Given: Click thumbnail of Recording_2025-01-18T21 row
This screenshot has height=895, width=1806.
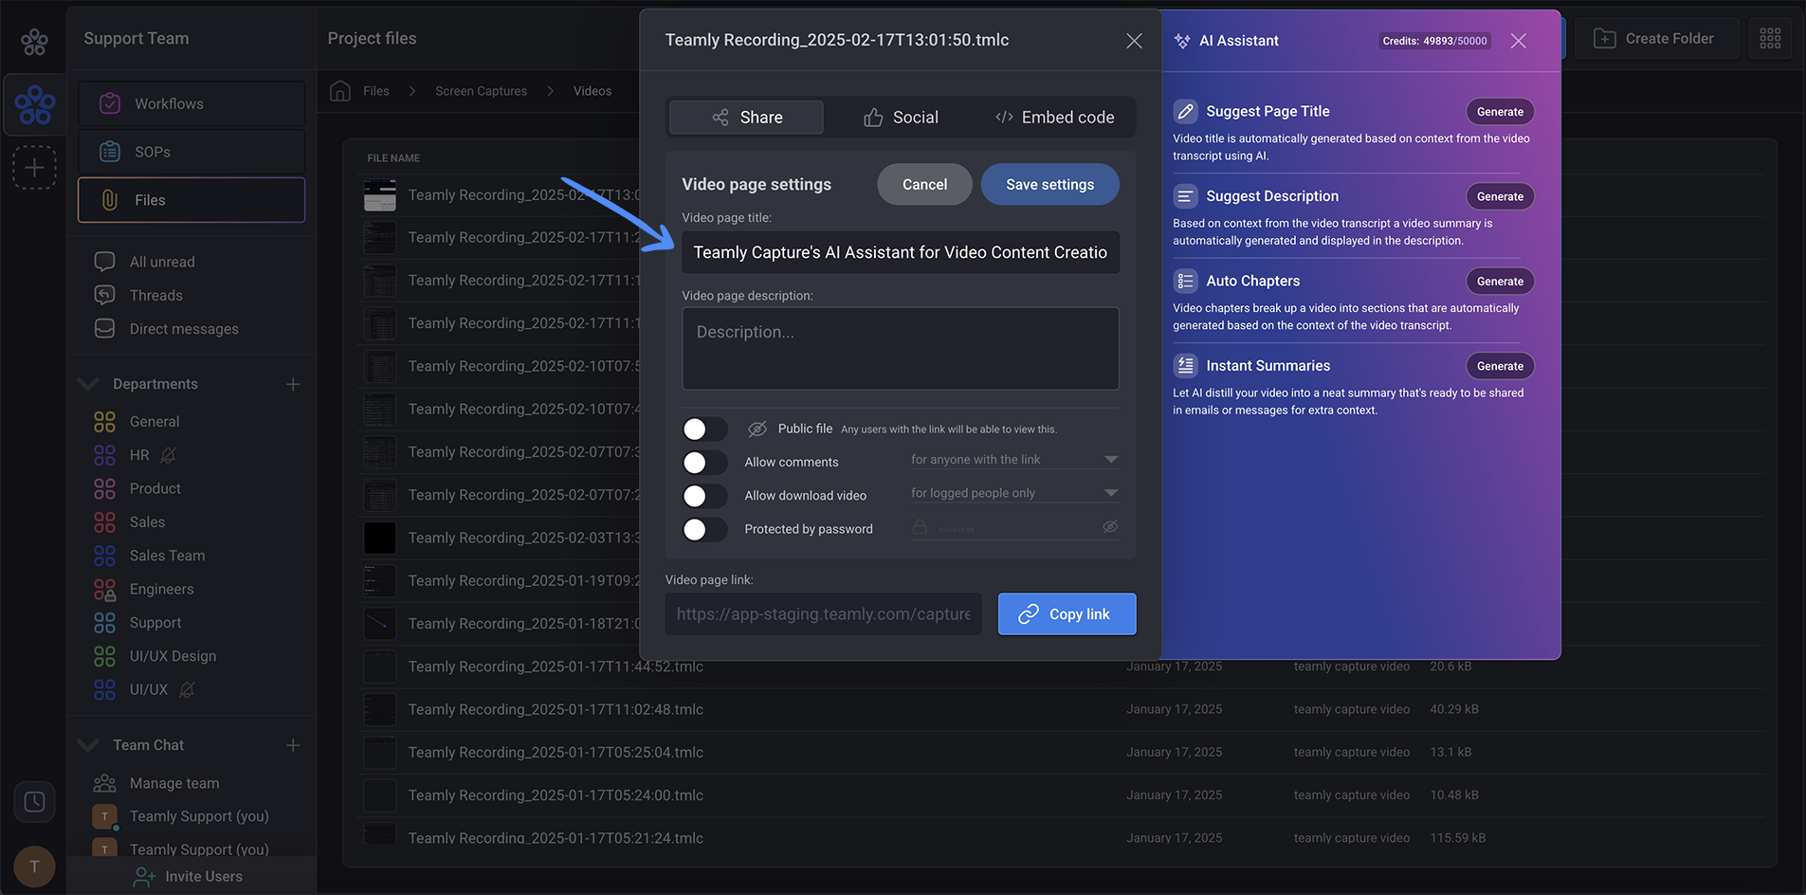Looking at the screenshot, I should (380, 624).
